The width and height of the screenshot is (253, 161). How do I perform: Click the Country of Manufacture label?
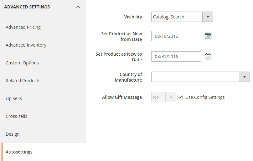[128, 77]
